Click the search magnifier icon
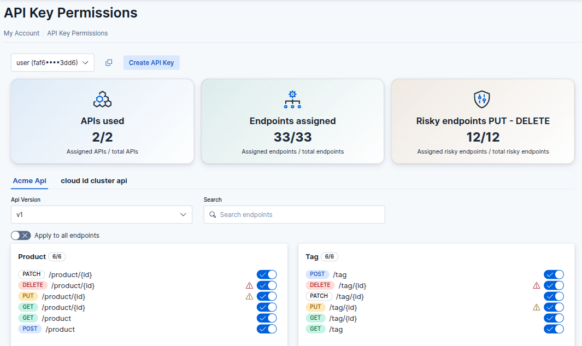This screenshot has height=346, width=582. 213,215
